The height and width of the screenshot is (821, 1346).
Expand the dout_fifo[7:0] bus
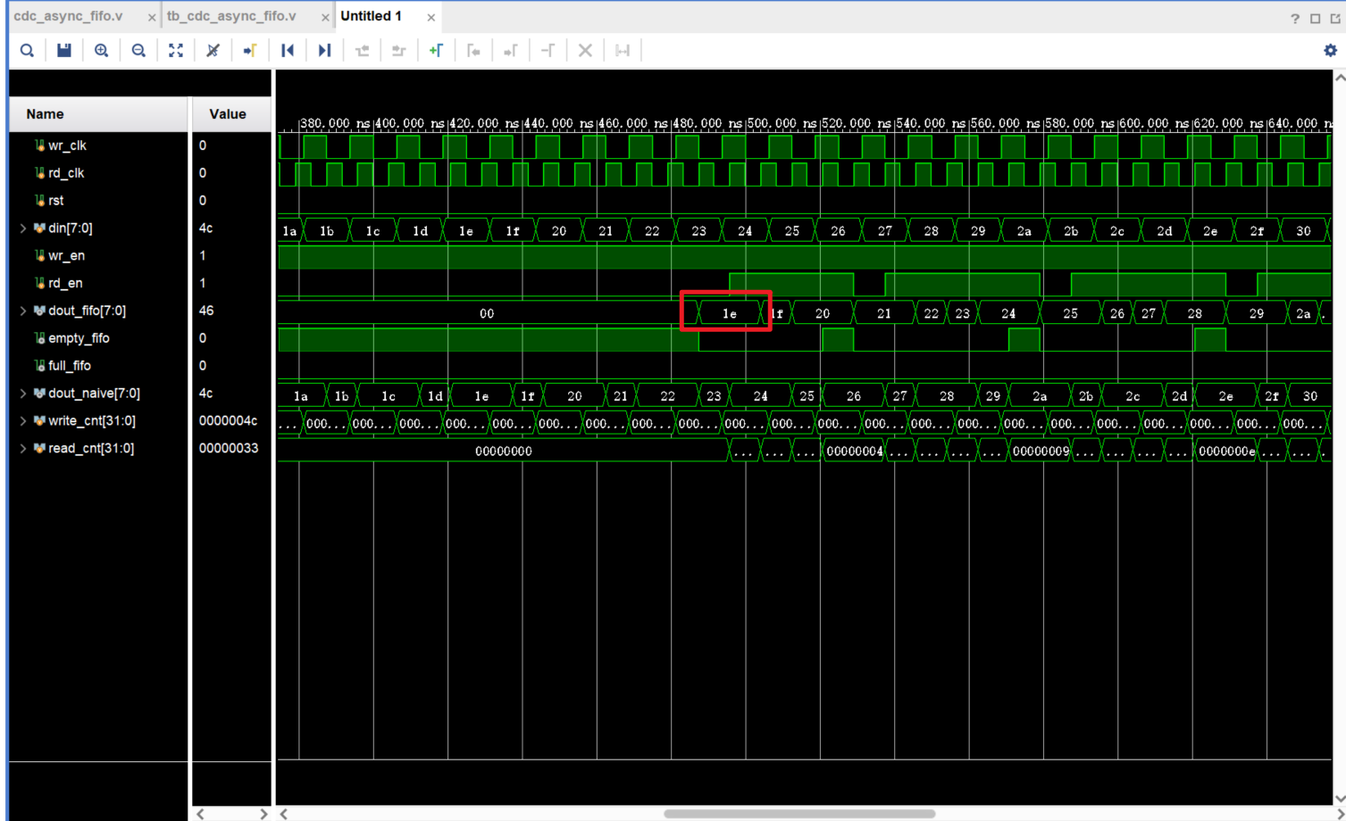[x=23, y=311]
